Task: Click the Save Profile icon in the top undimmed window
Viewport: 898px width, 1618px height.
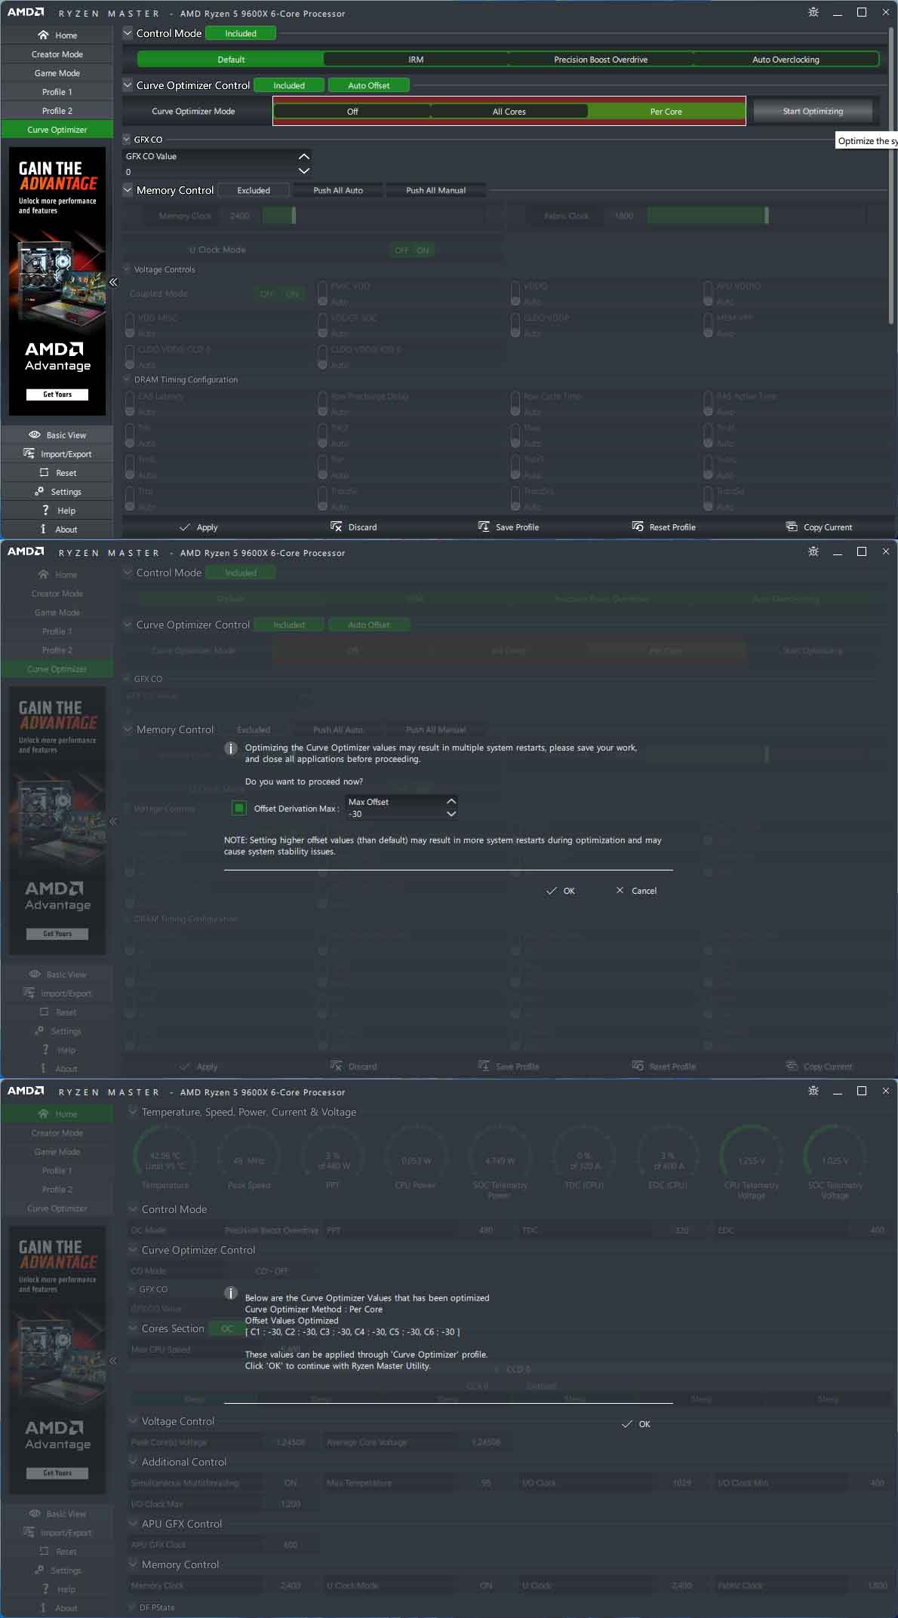Action: (484, 527)
